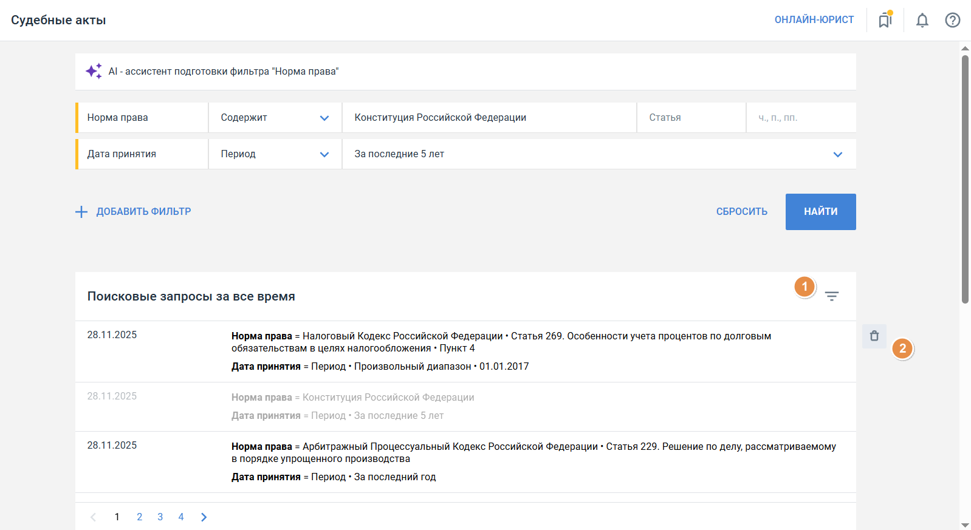
Task: Open the search history filter icon
Action: click(831, 296)
